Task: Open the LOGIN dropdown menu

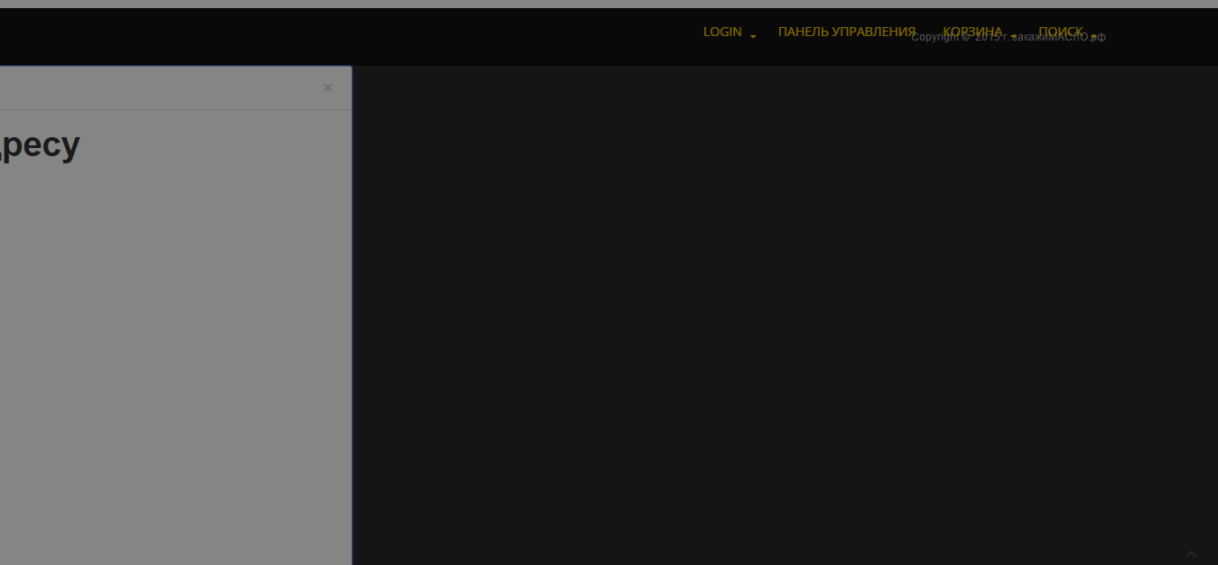Action: 729,32
